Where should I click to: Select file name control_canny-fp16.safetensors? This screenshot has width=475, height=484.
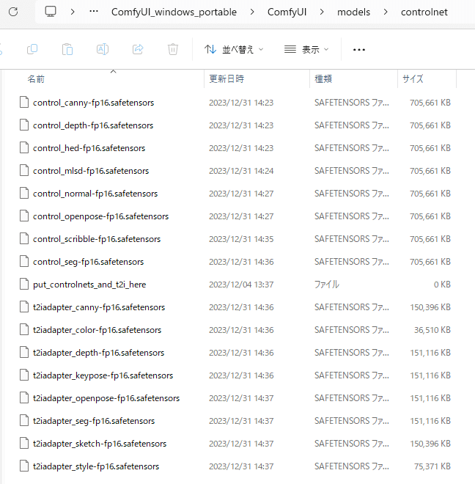click(x=94, y=103)
